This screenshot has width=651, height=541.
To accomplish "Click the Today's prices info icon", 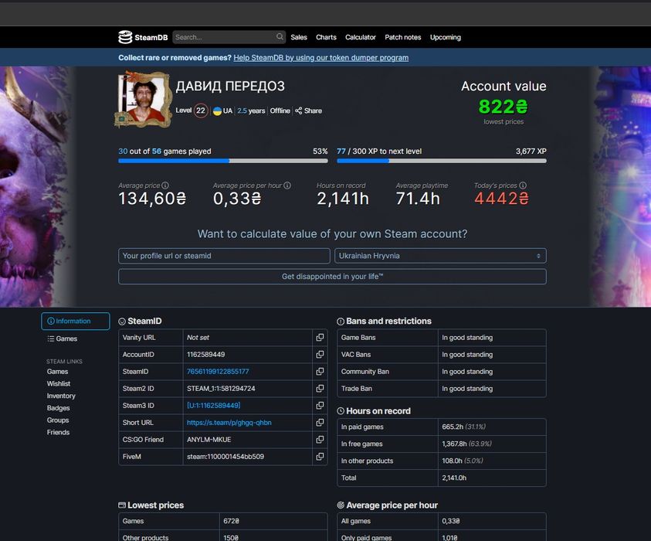I will coord(523,185).
